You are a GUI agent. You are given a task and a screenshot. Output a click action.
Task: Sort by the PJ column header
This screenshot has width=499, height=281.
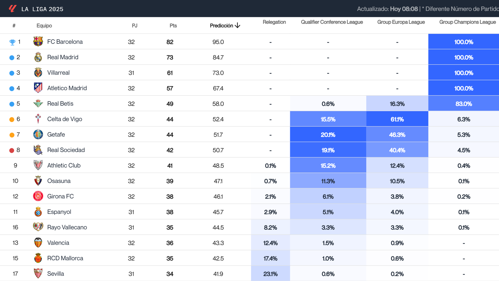click(134, 25)
